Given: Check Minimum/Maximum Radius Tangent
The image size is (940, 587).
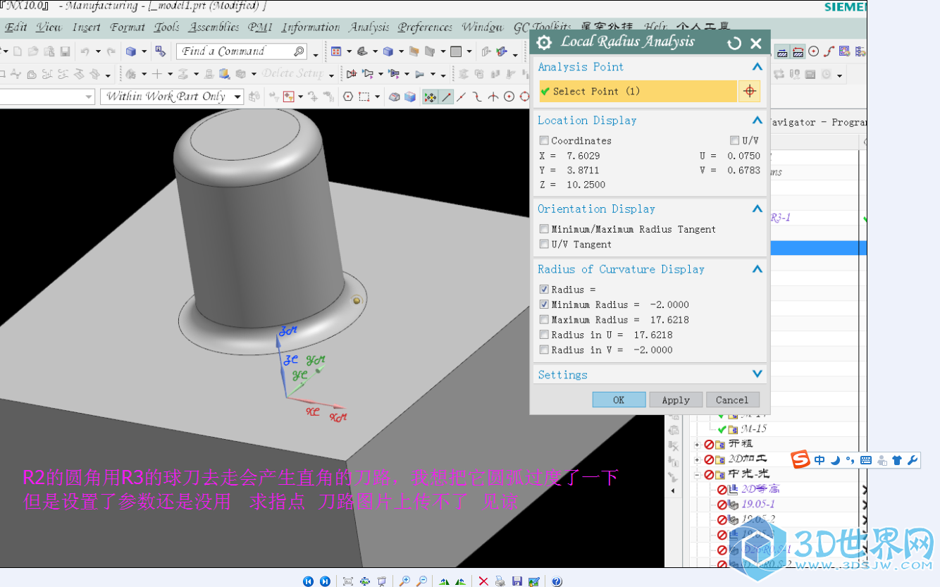Looking at the screenshot, I should click(543, 229).
